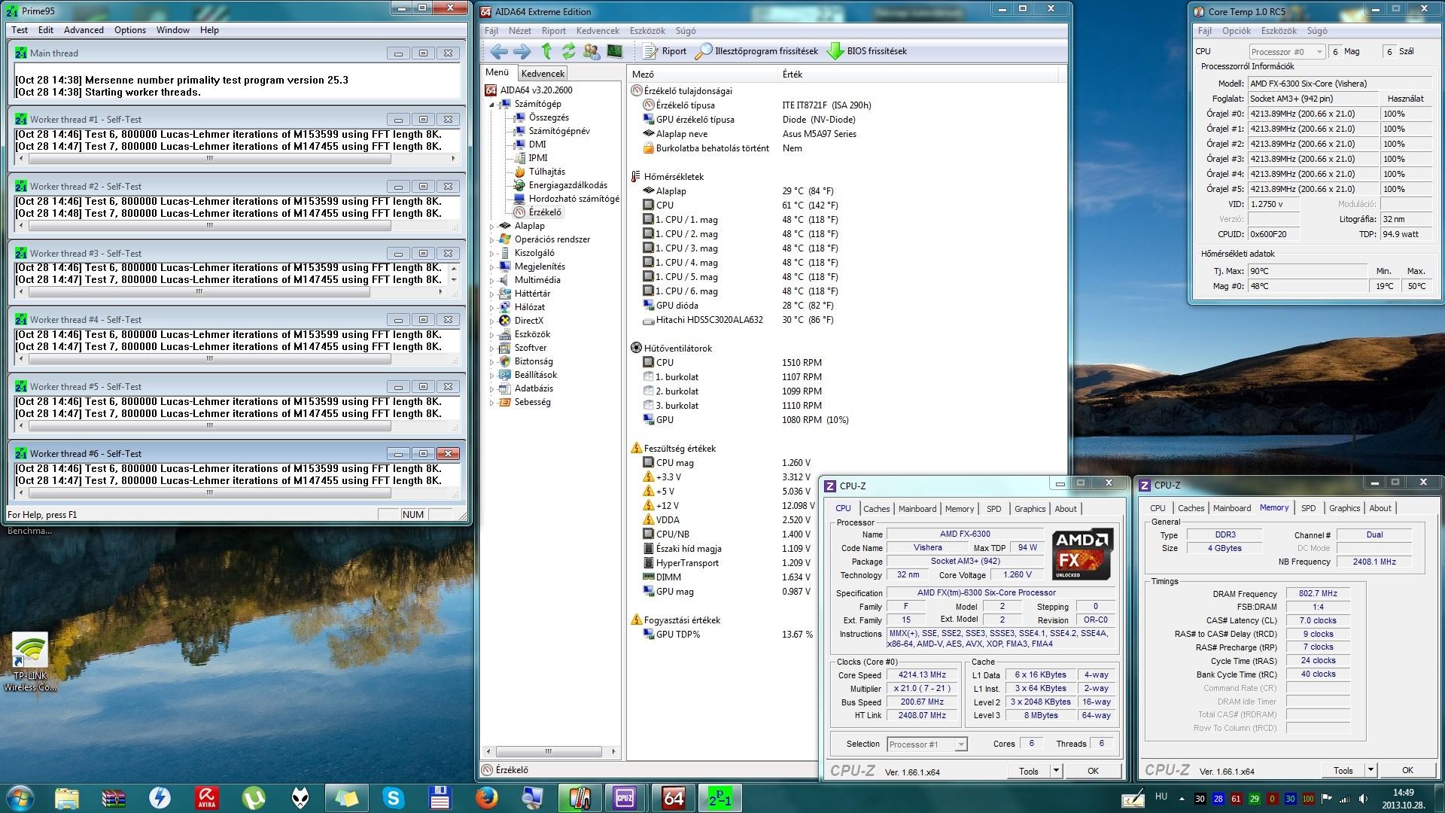Viewport: 1445px width, 813px height.
Task: Click the green up-level arrow in AIDA64
Action: tap(546, 51)
